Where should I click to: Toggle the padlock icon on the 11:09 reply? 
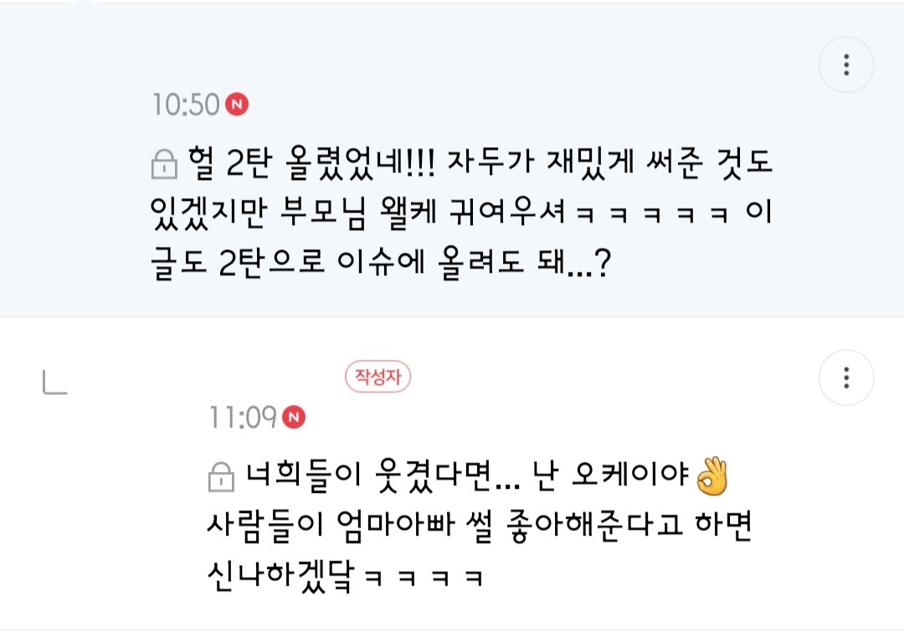221,475
